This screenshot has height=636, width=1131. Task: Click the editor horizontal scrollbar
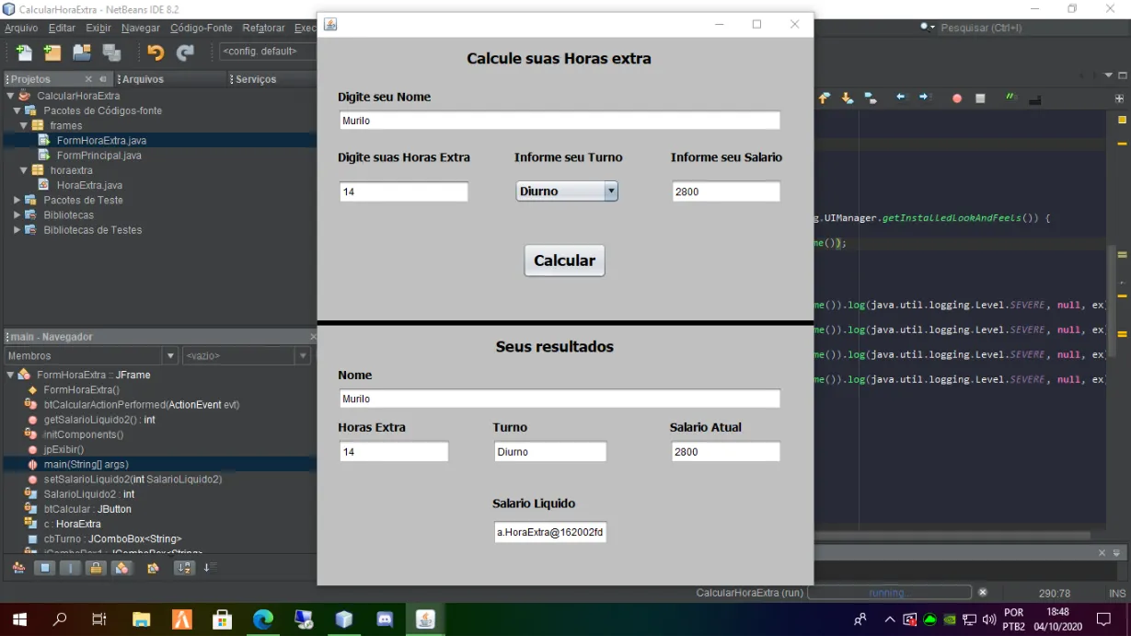tap(952, 535)
